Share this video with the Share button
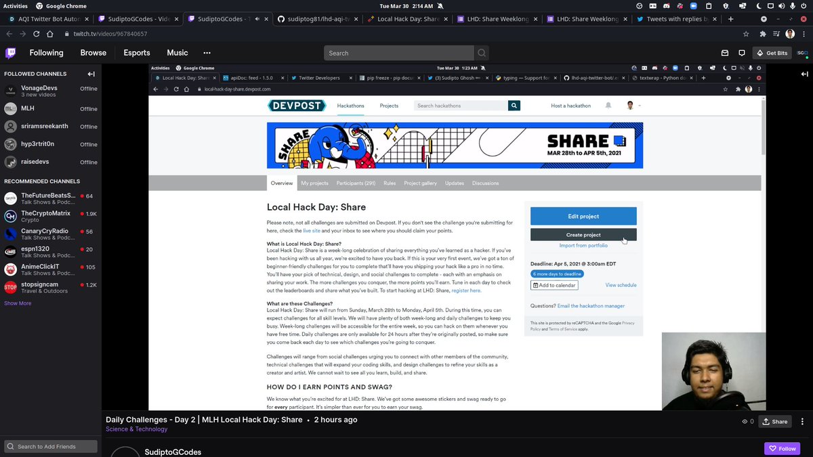 click(774, 421)
